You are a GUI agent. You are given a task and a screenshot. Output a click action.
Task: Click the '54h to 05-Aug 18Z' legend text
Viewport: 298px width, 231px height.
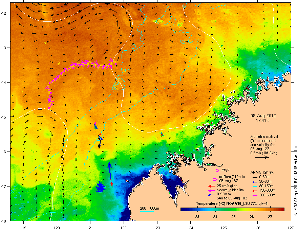coord(232,198)
